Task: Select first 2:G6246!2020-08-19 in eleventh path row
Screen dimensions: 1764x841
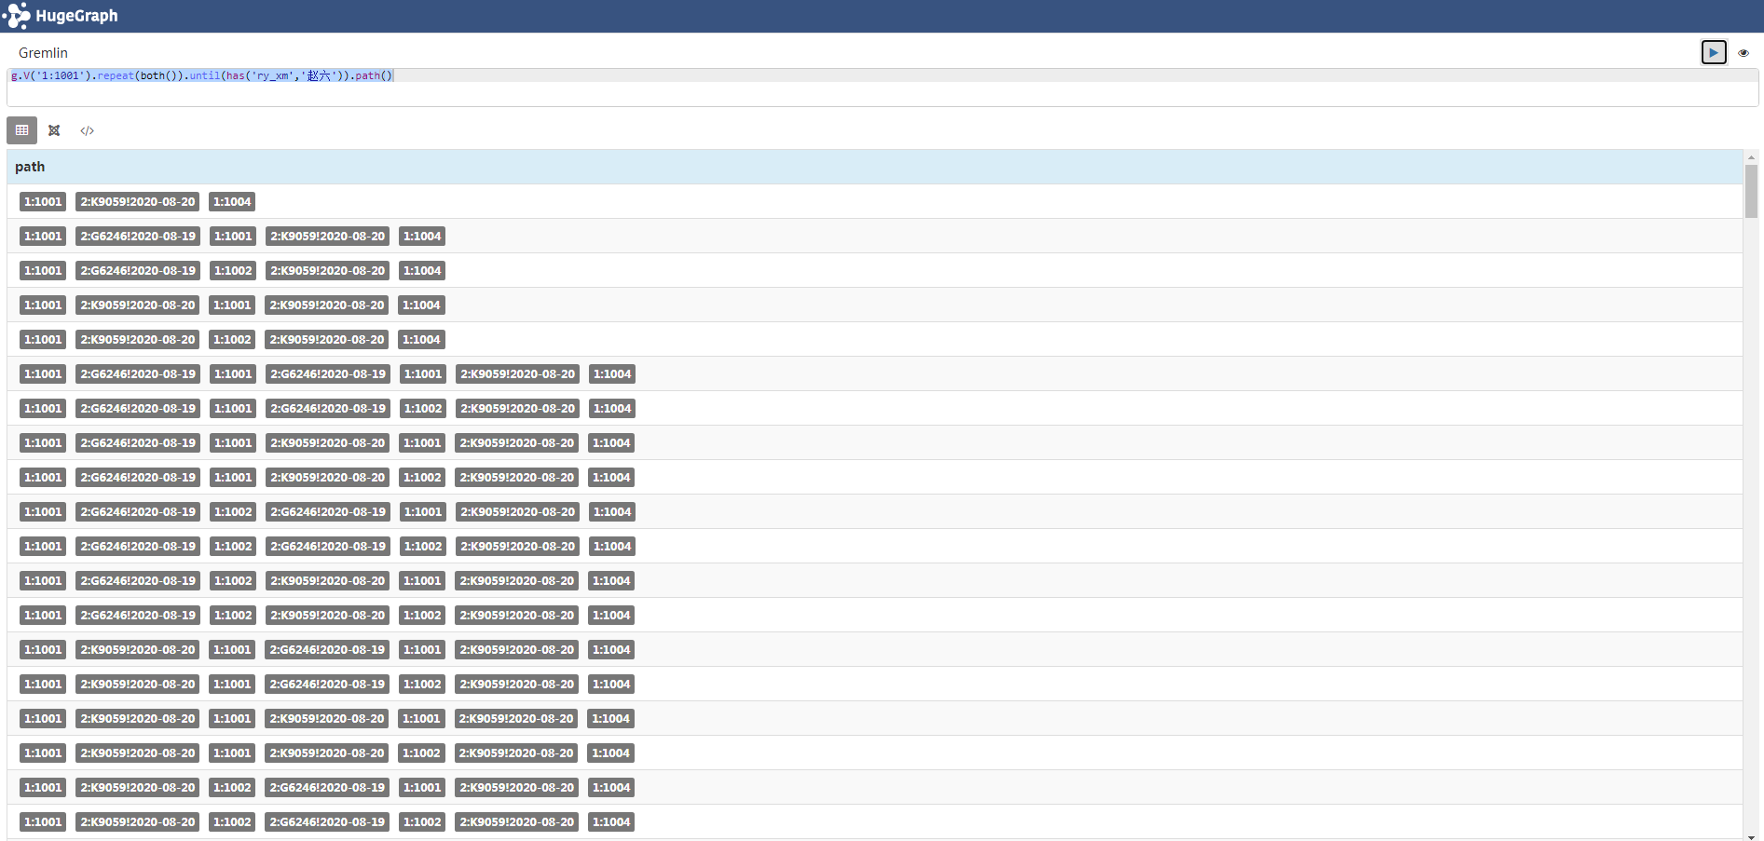Action: [x=138, y=547]
